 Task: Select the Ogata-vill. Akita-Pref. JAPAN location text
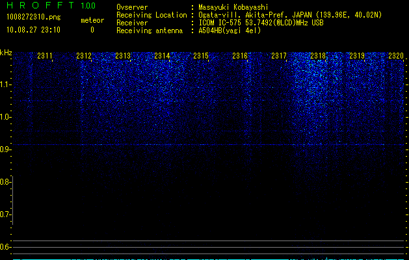click(x=290, y=15)
